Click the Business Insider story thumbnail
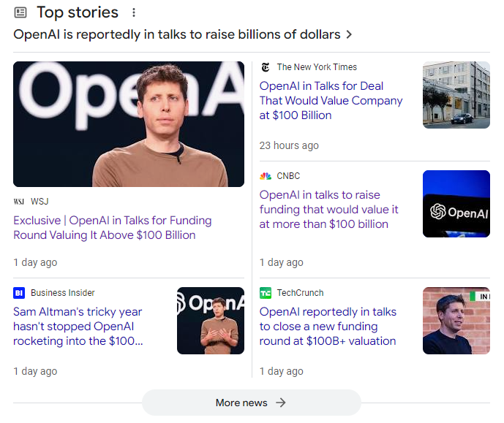The image size is (504, 423). [211, 321]
